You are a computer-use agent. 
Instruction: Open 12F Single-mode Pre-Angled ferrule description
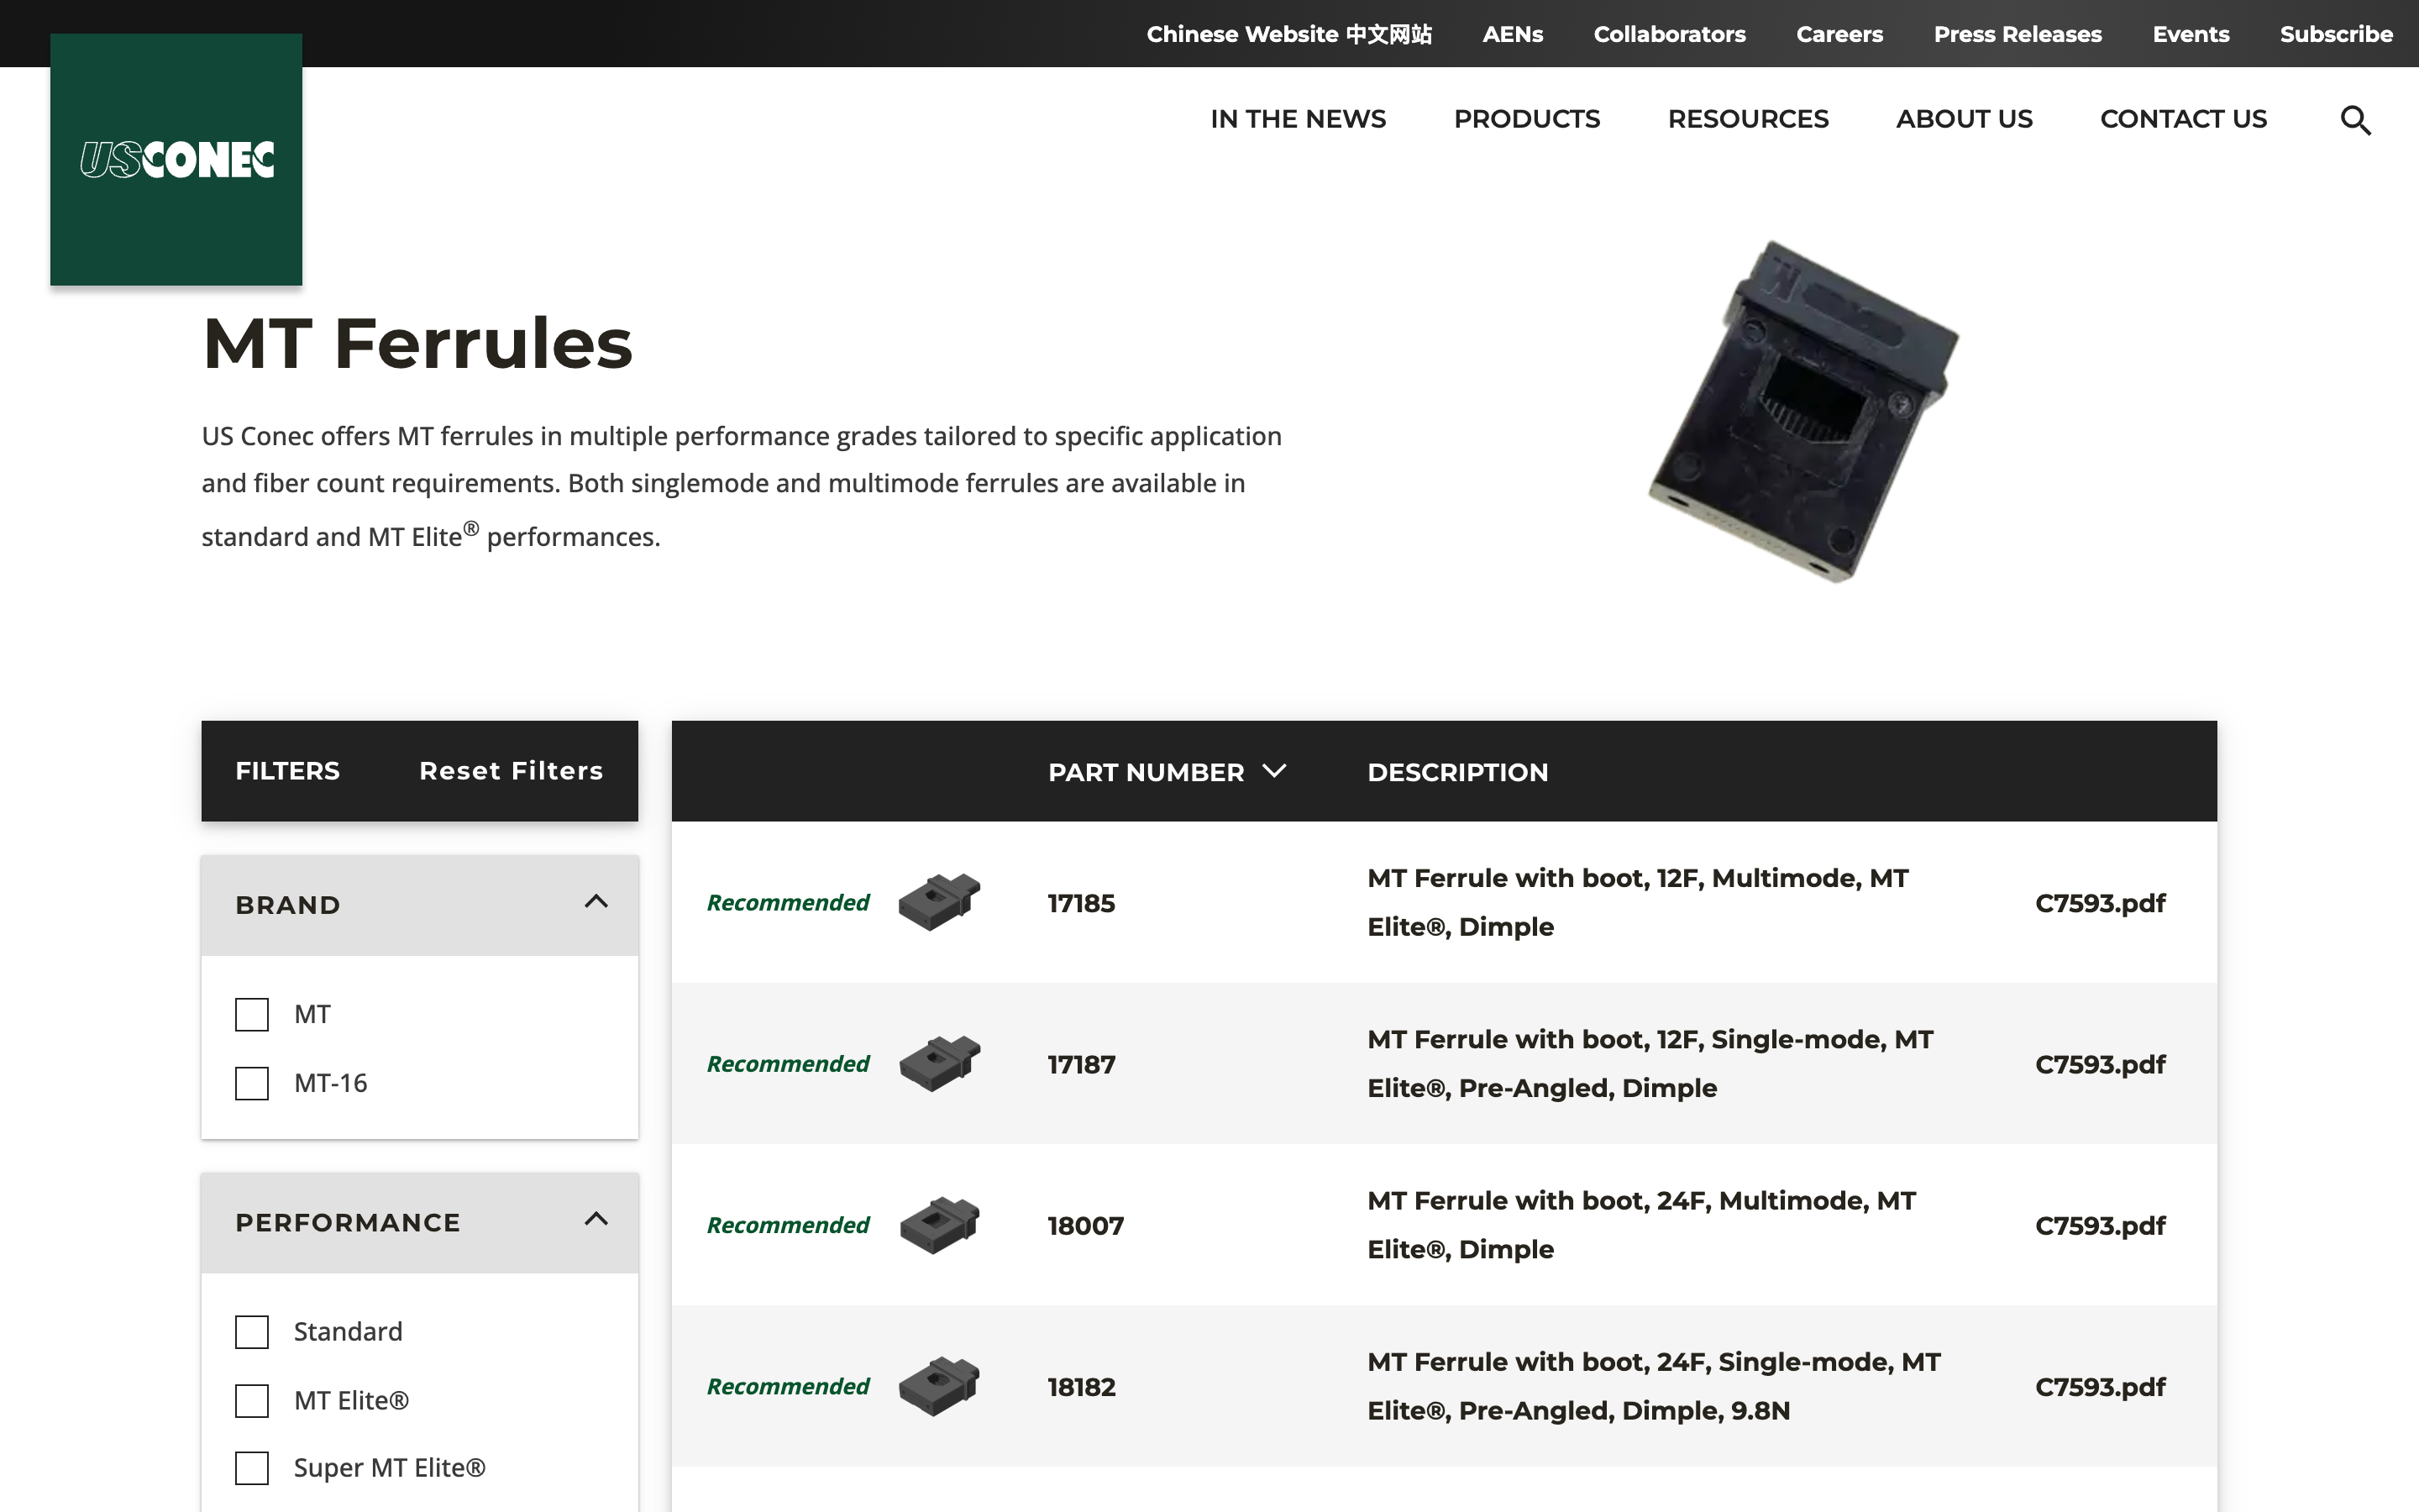1650,1063
